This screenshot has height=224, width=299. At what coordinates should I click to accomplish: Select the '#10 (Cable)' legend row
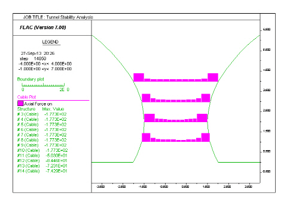click(x=42, y=150)
